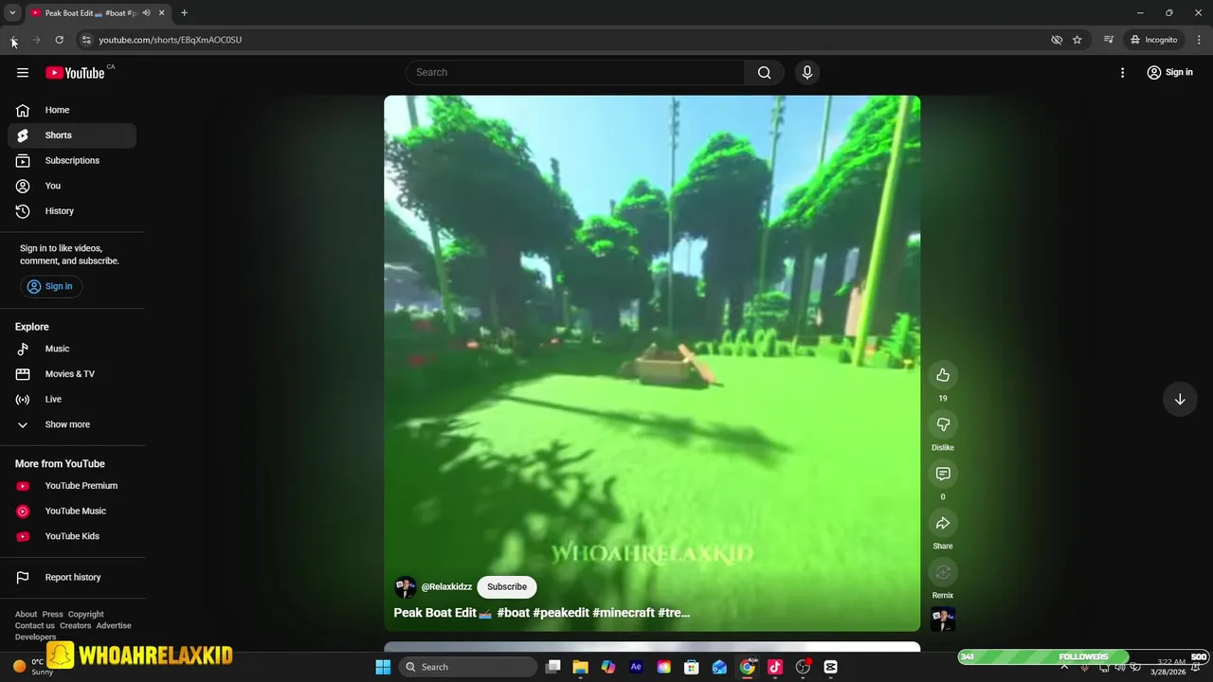Click the taskbar Search box
Screen dimensions: 1213x682
[x=468, y=667]
